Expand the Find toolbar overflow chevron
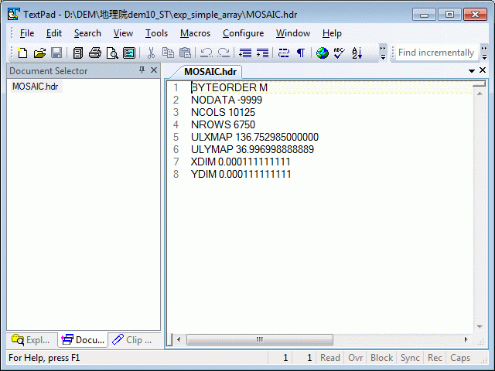 [x=484, y=53]
